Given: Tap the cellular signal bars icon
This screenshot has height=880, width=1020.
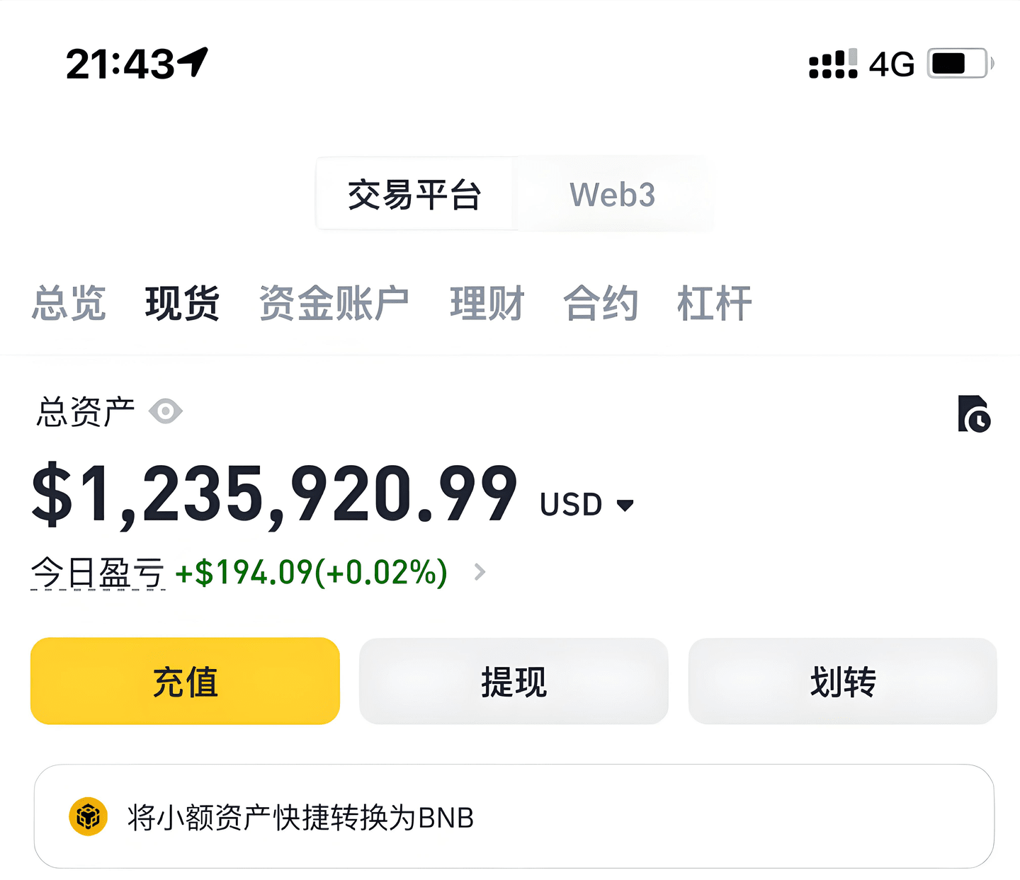Looking at the screenshot, I should pos(833,64).
